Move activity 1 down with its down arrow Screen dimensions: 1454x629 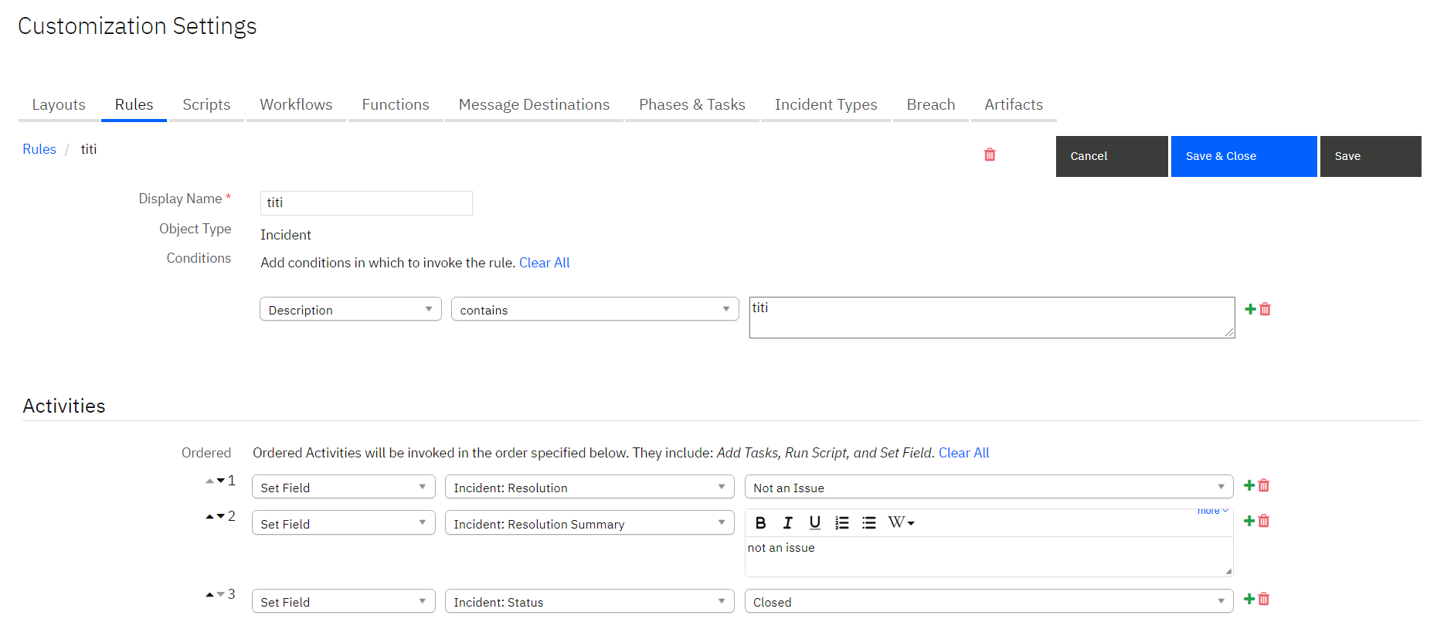tap(221, 481)
